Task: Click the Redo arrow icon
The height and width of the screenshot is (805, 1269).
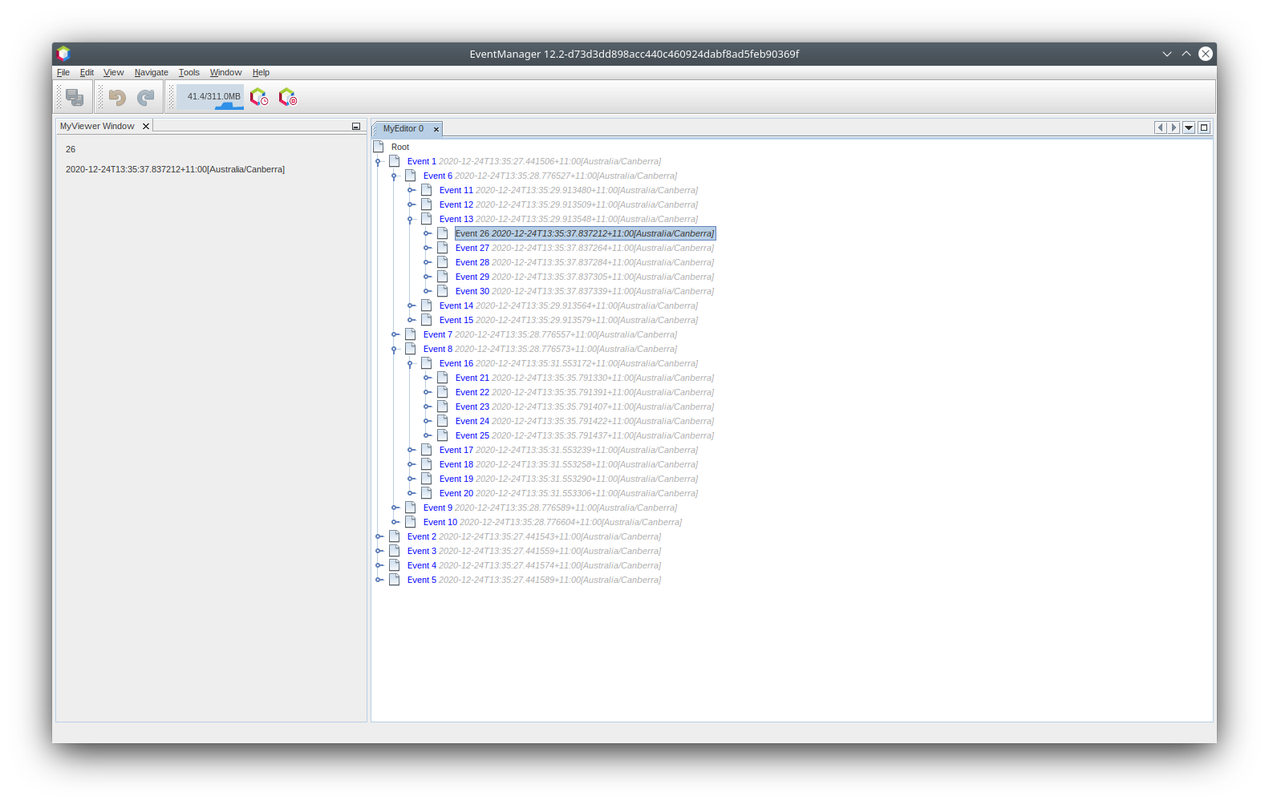Action: pos(145,97)
